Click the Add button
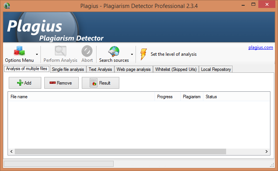Image resolution: width=278 pixels, height=171 pixels. (x=25, y=83)
